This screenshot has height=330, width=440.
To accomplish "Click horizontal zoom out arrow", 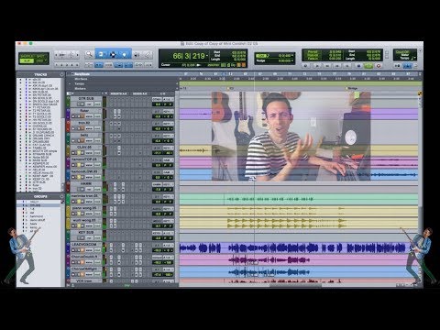I will click(x=57, y=55).
